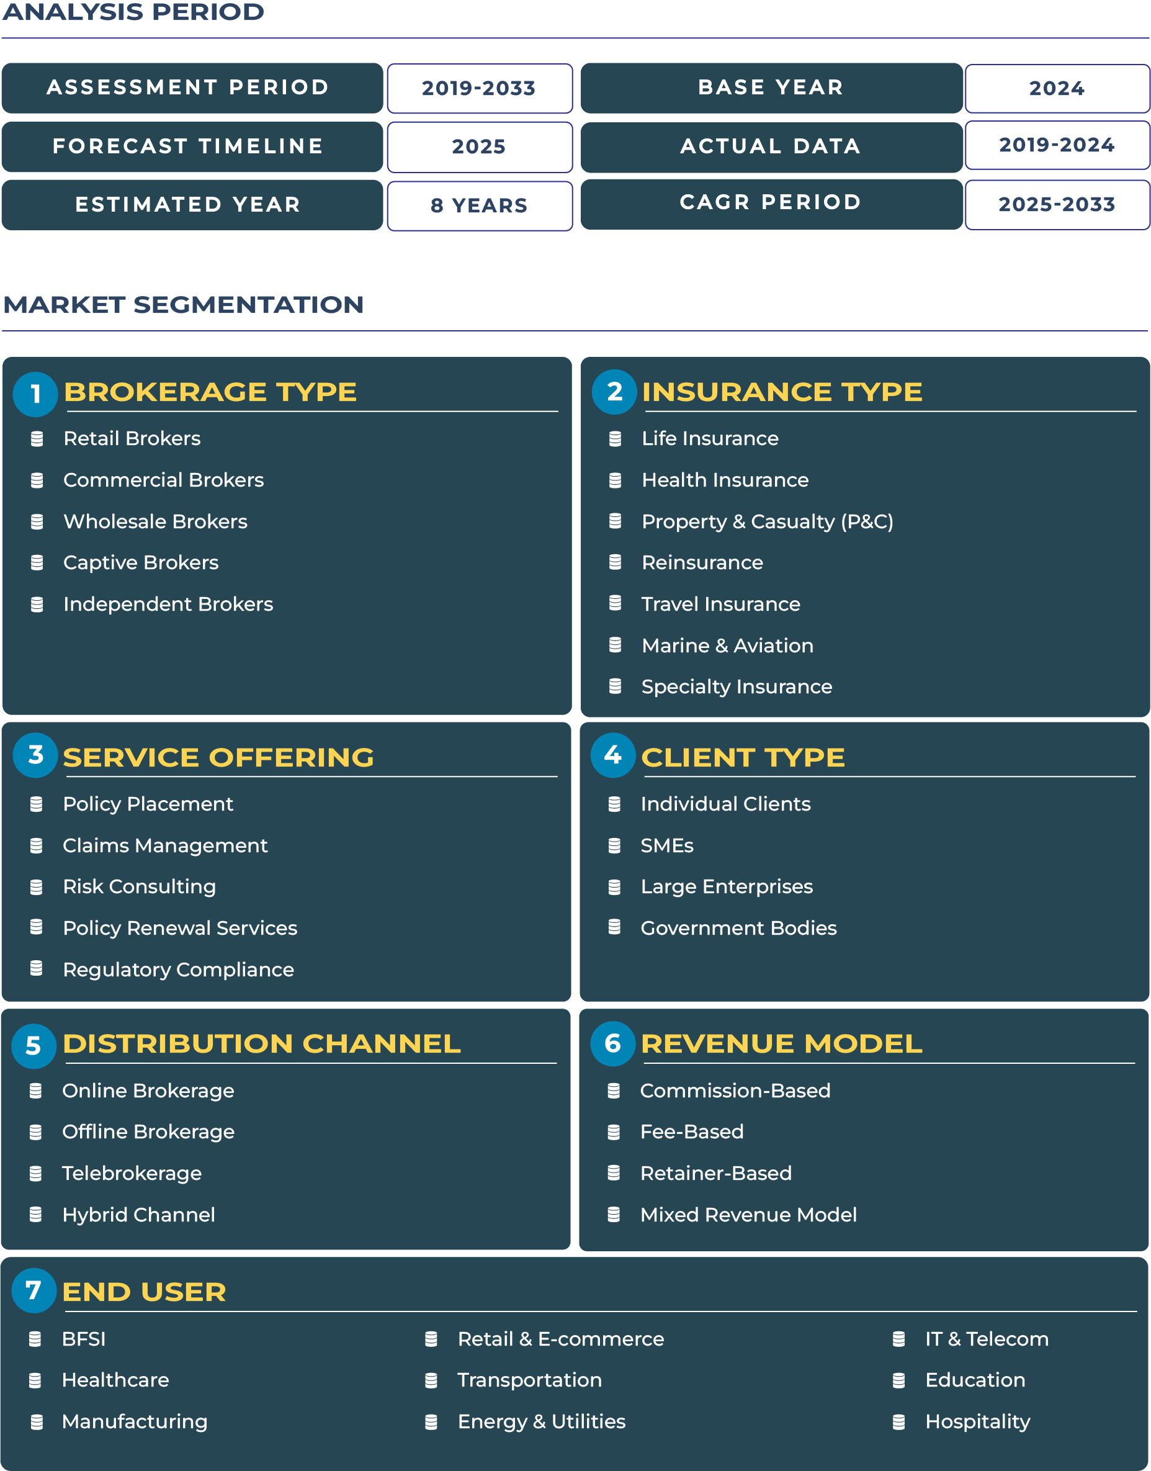Click the number 4 badge for Client Type
Screen dimensions: 1151x1471
pyautogui.click(x=613, y=756)
